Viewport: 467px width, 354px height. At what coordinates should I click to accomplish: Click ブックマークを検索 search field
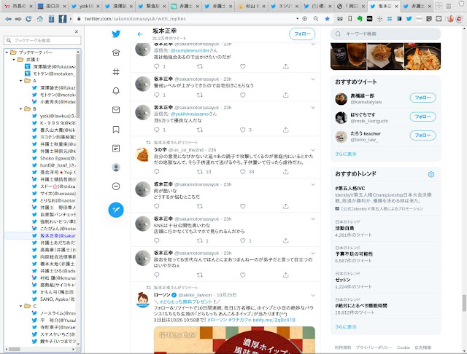[x=42, y=40]
